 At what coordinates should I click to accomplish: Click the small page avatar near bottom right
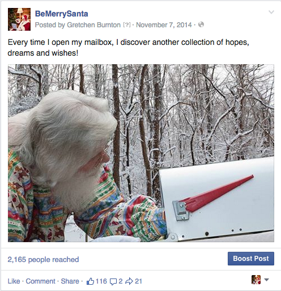tap(256, 280)
